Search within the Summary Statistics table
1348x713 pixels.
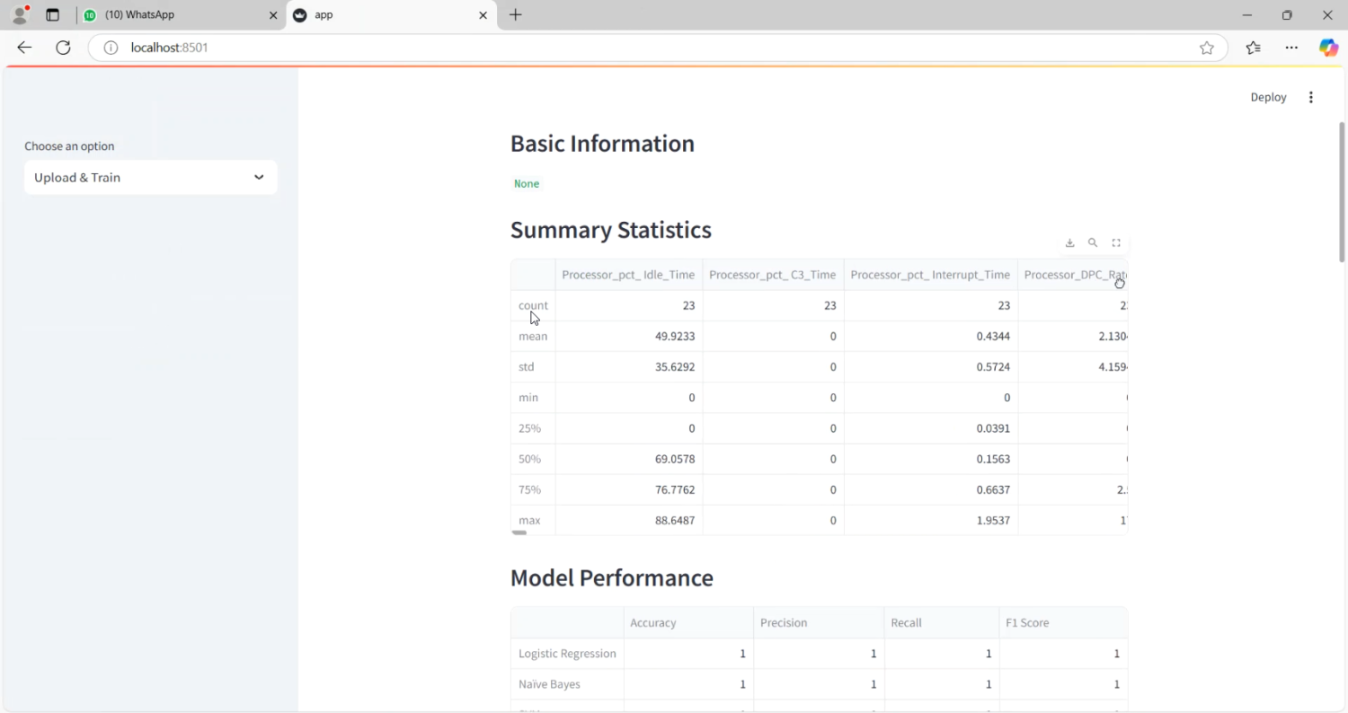coord(1093,242)
